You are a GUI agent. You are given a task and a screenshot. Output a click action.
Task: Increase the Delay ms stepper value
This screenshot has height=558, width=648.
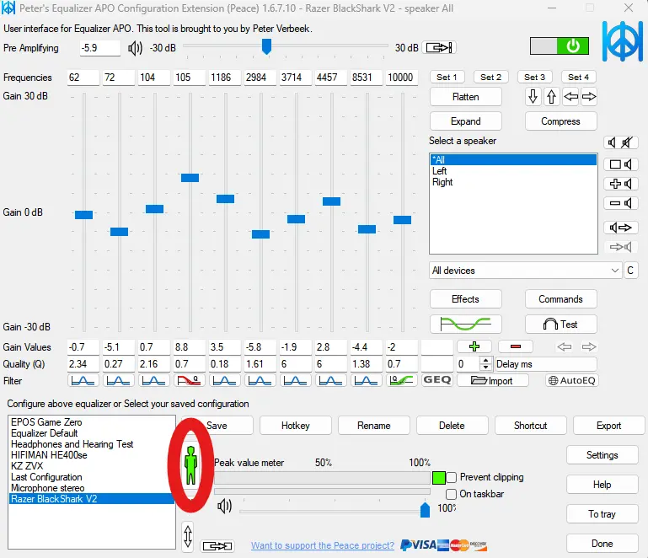coord(485,361)
